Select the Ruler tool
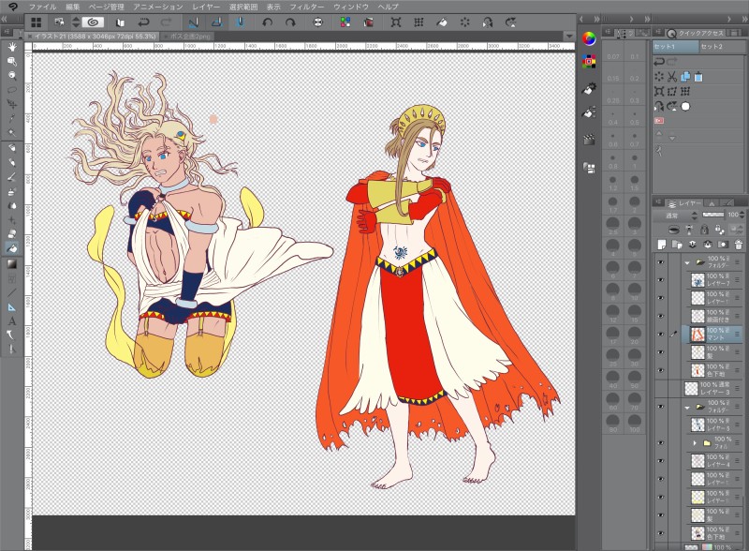Viewport: 749px width, 551px height. point(12,306)
